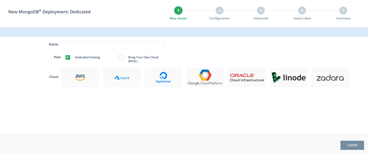Image resolution: width=368 pixels, height=153 pixels.
Task: Select Google Cloud Platform tile
Action: click(x=205, y=77)
